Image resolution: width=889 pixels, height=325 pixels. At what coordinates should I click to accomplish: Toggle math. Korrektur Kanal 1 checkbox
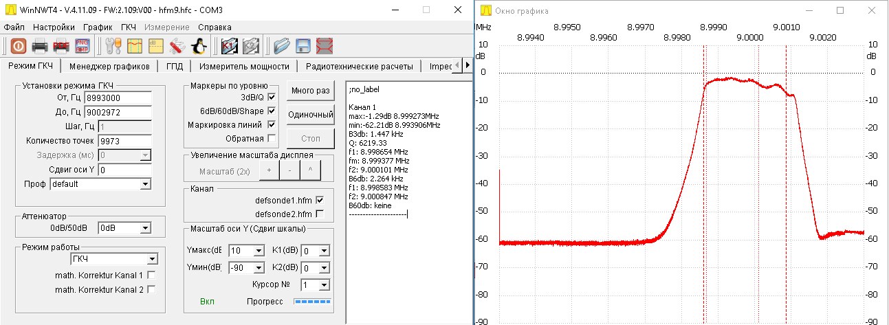[x=151, y=275]
